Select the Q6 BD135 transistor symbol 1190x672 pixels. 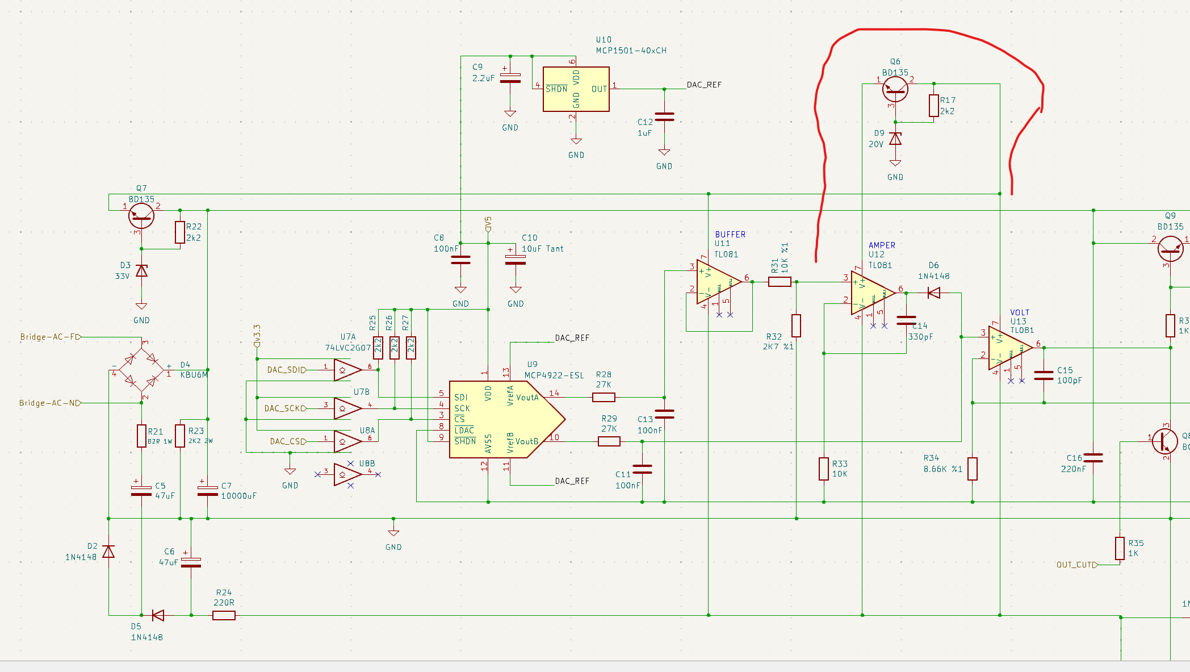click(x=895, y=89)
